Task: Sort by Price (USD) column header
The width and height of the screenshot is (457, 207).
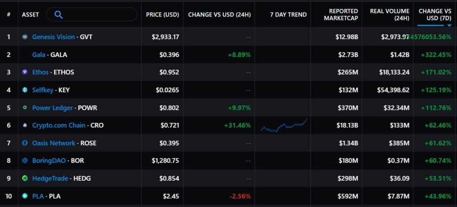Action: click(162, 15)
